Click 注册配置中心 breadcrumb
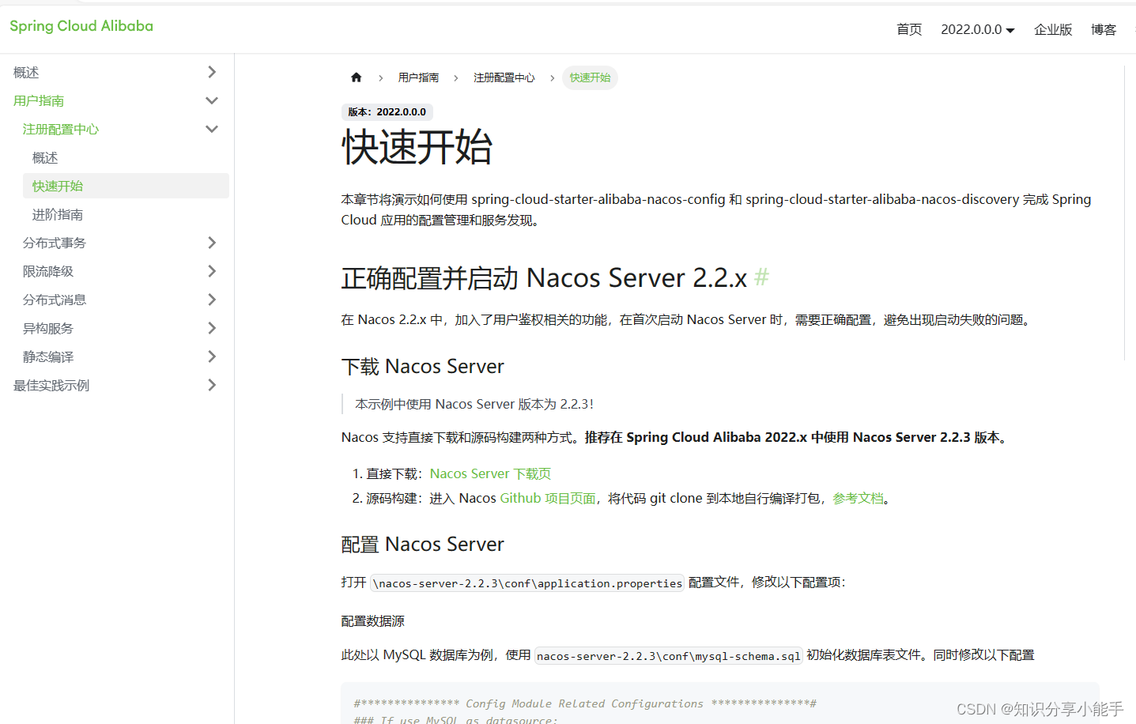 pos(504,77)
